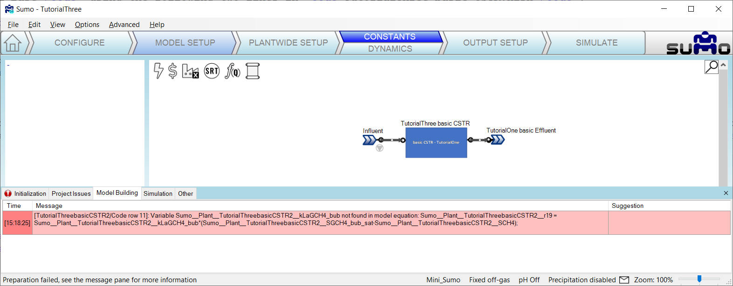Open the cost dollar sign tool
The image size is (733, 286).
(173, 71)
